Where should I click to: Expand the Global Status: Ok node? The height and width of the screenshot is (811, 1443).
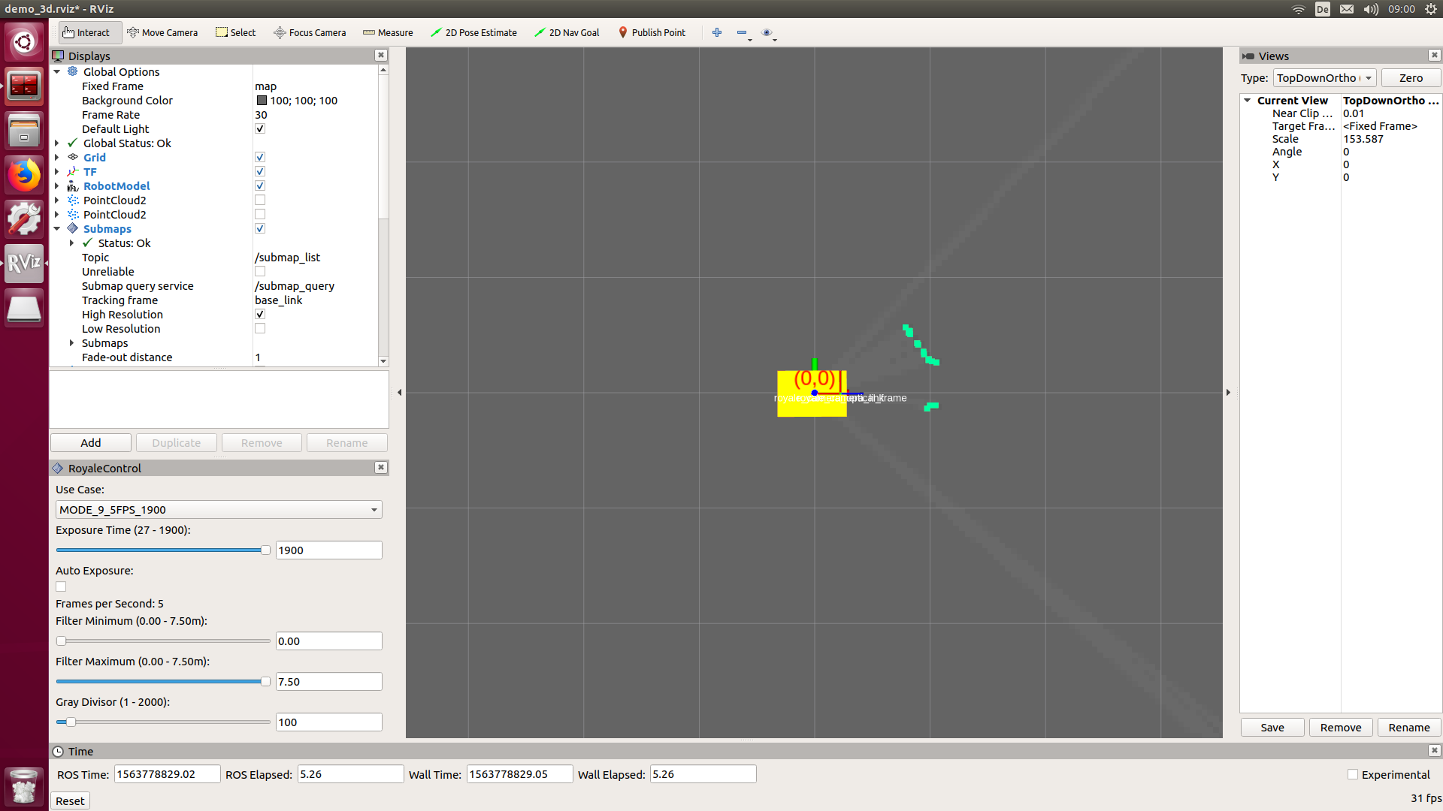pos(57,143)
